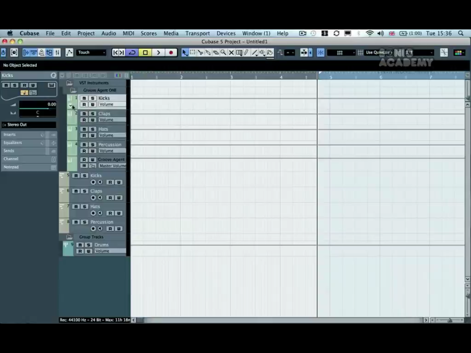Collapse the Group Tracks folder
This screenshot has width=471, height=353.
69,237
